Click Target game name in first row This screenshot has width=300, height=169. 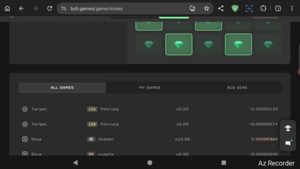[39, 109]
